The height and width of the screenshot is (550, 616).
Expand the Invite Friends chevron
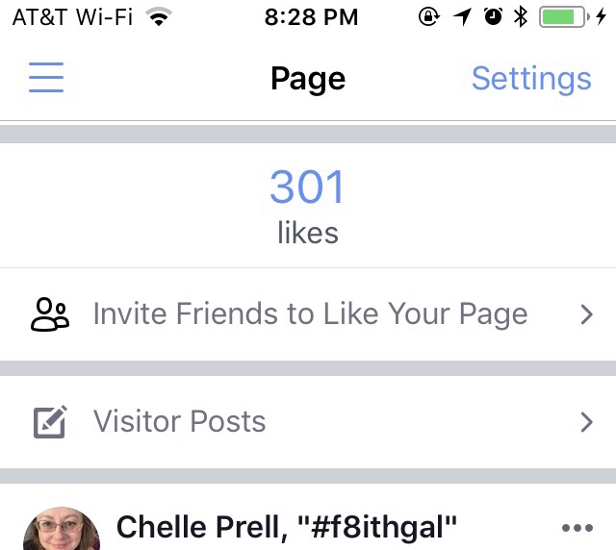pyautogui.click(x=586, y=314)
